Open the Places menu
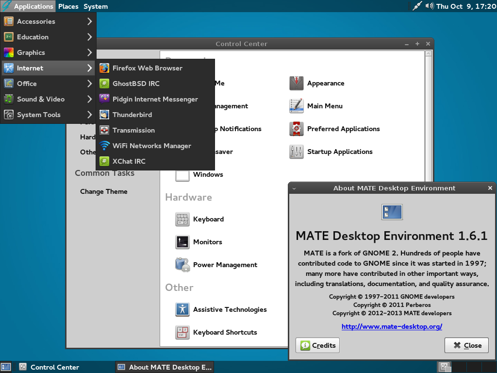 pyautogui.click(x=68, y=6)
